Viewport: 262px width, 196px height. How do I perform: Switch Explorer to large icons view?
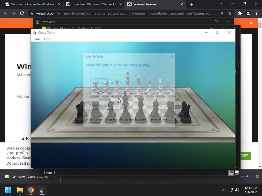[x=237, y=173]
